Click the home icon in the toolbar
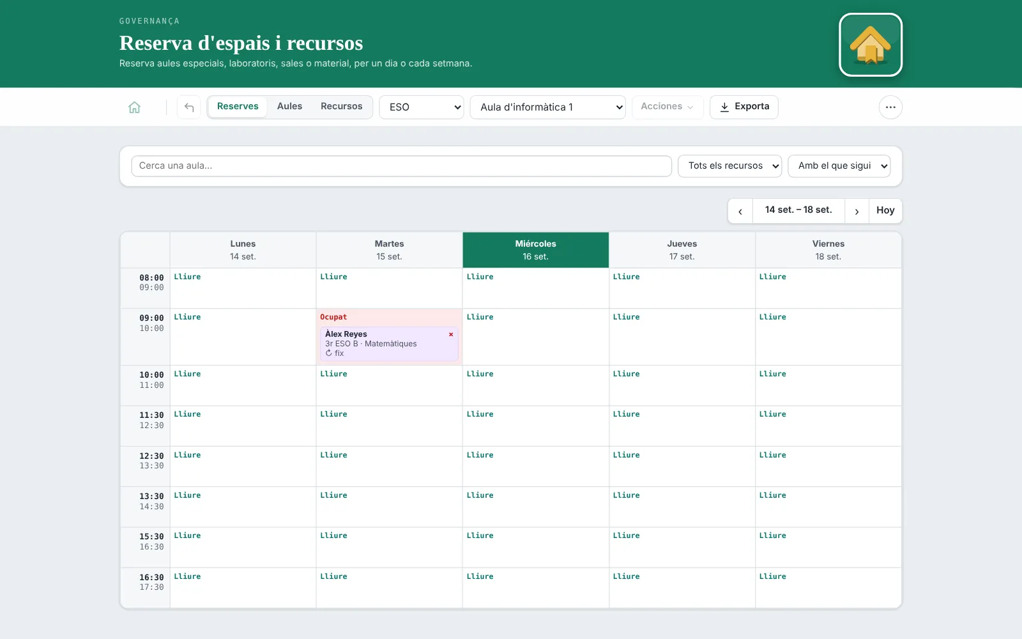Screen dimensions: 1022x639 coord(134,107)
